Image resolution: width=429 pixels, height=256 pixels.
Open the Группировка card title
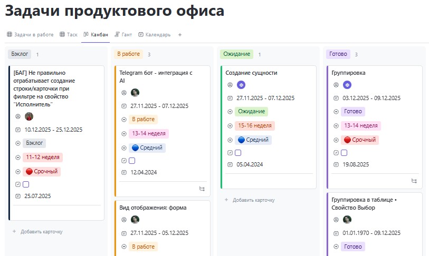click(x=348, y=73)
